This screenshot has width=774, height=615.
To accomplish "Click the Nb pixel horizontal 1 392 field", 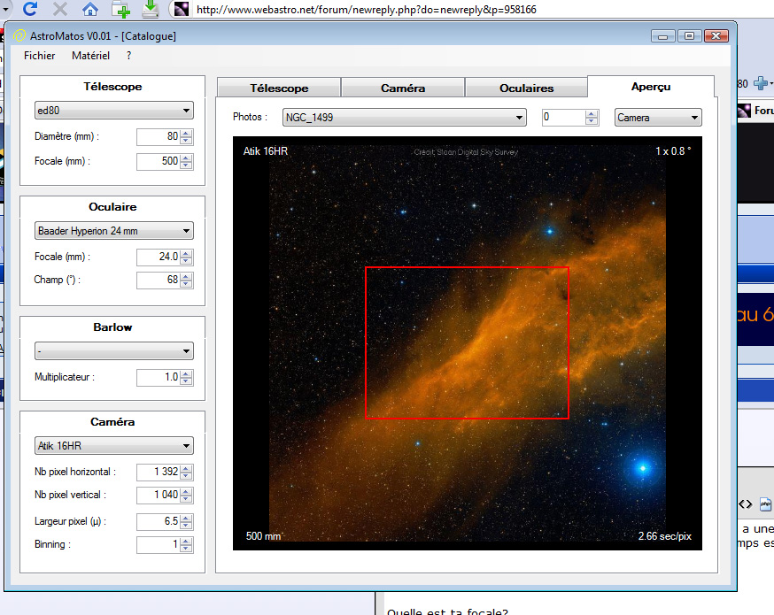I will tap(158, 472).
